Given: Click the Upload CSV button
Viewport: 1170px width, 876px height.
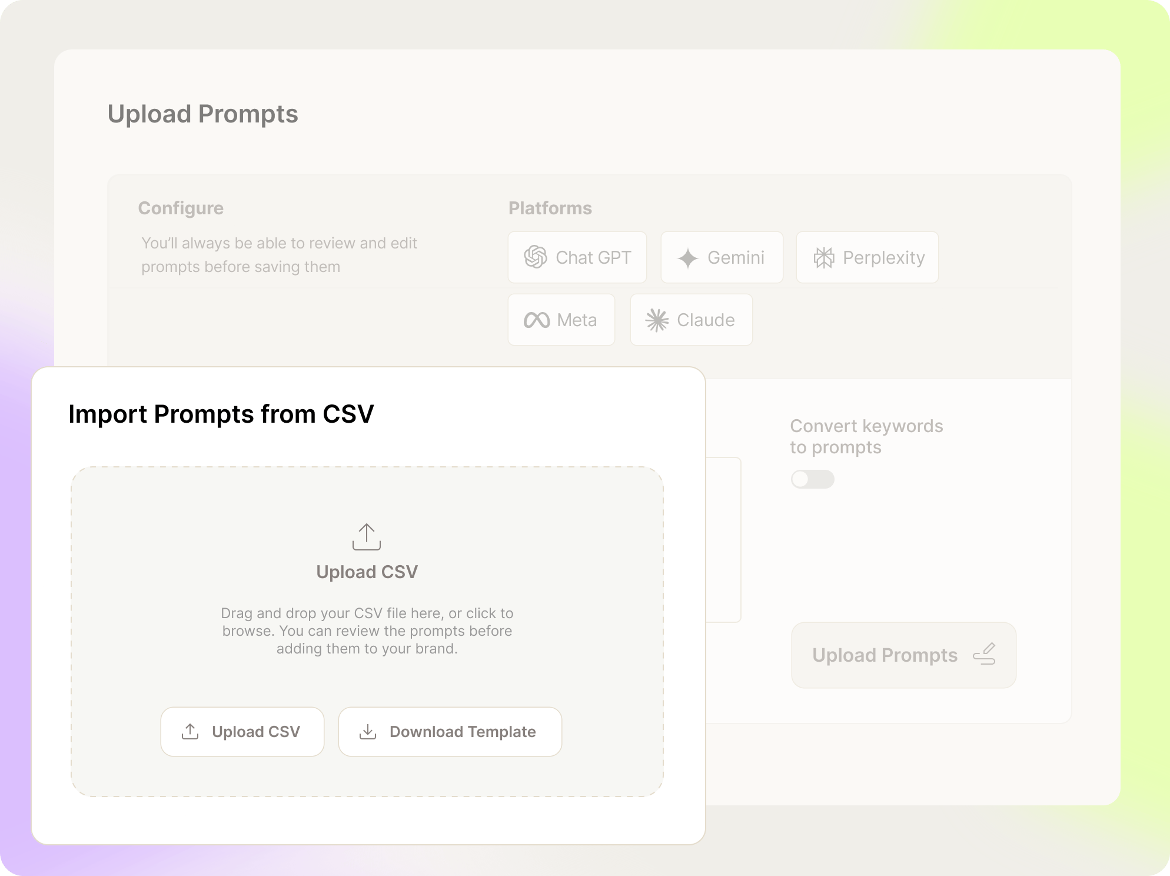Looking at the screenshot, I should 242,731.
